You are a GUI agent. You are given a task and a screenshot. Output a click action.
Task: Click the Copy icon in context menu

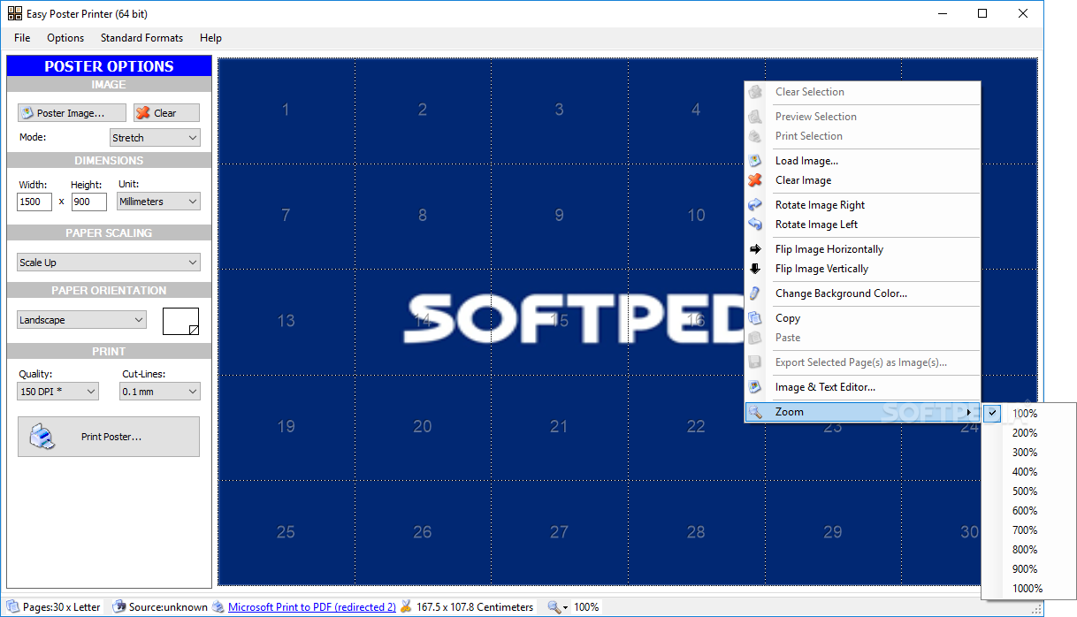point(754,318)
